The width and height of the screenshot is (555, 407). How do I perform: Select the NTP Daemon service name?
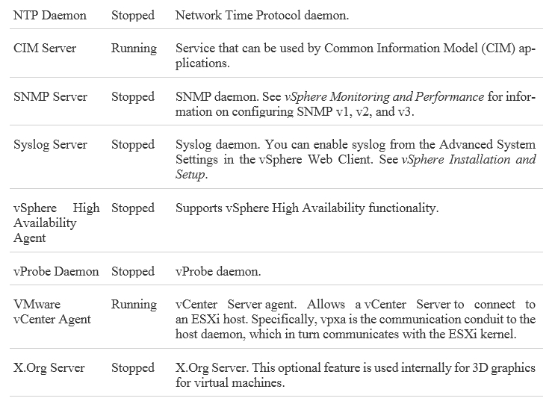coord(50,15)
